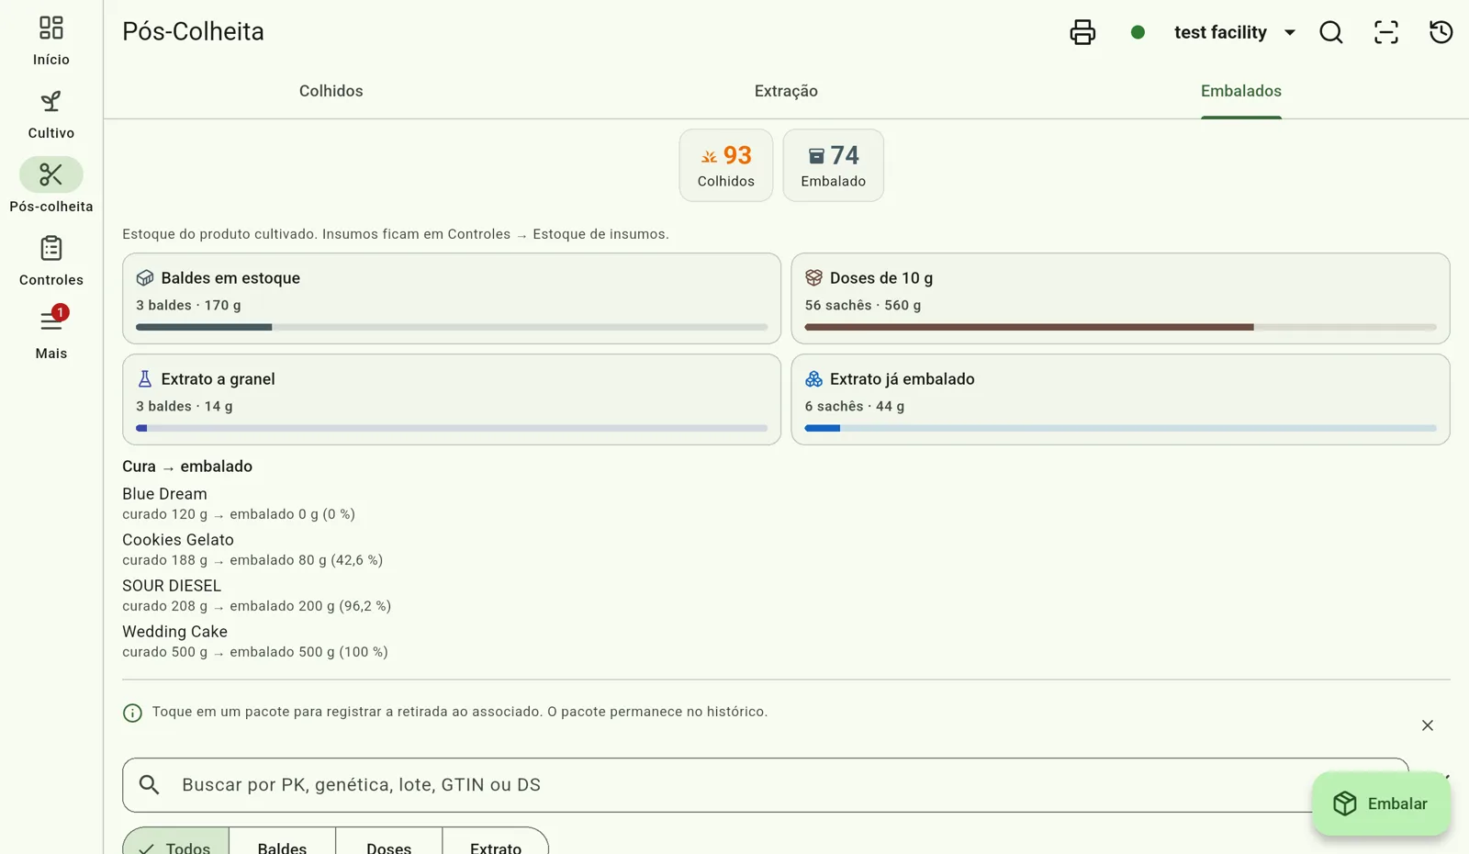Click the printer icon in the header
The image size is (1469, 854).
click(1082, 32)
